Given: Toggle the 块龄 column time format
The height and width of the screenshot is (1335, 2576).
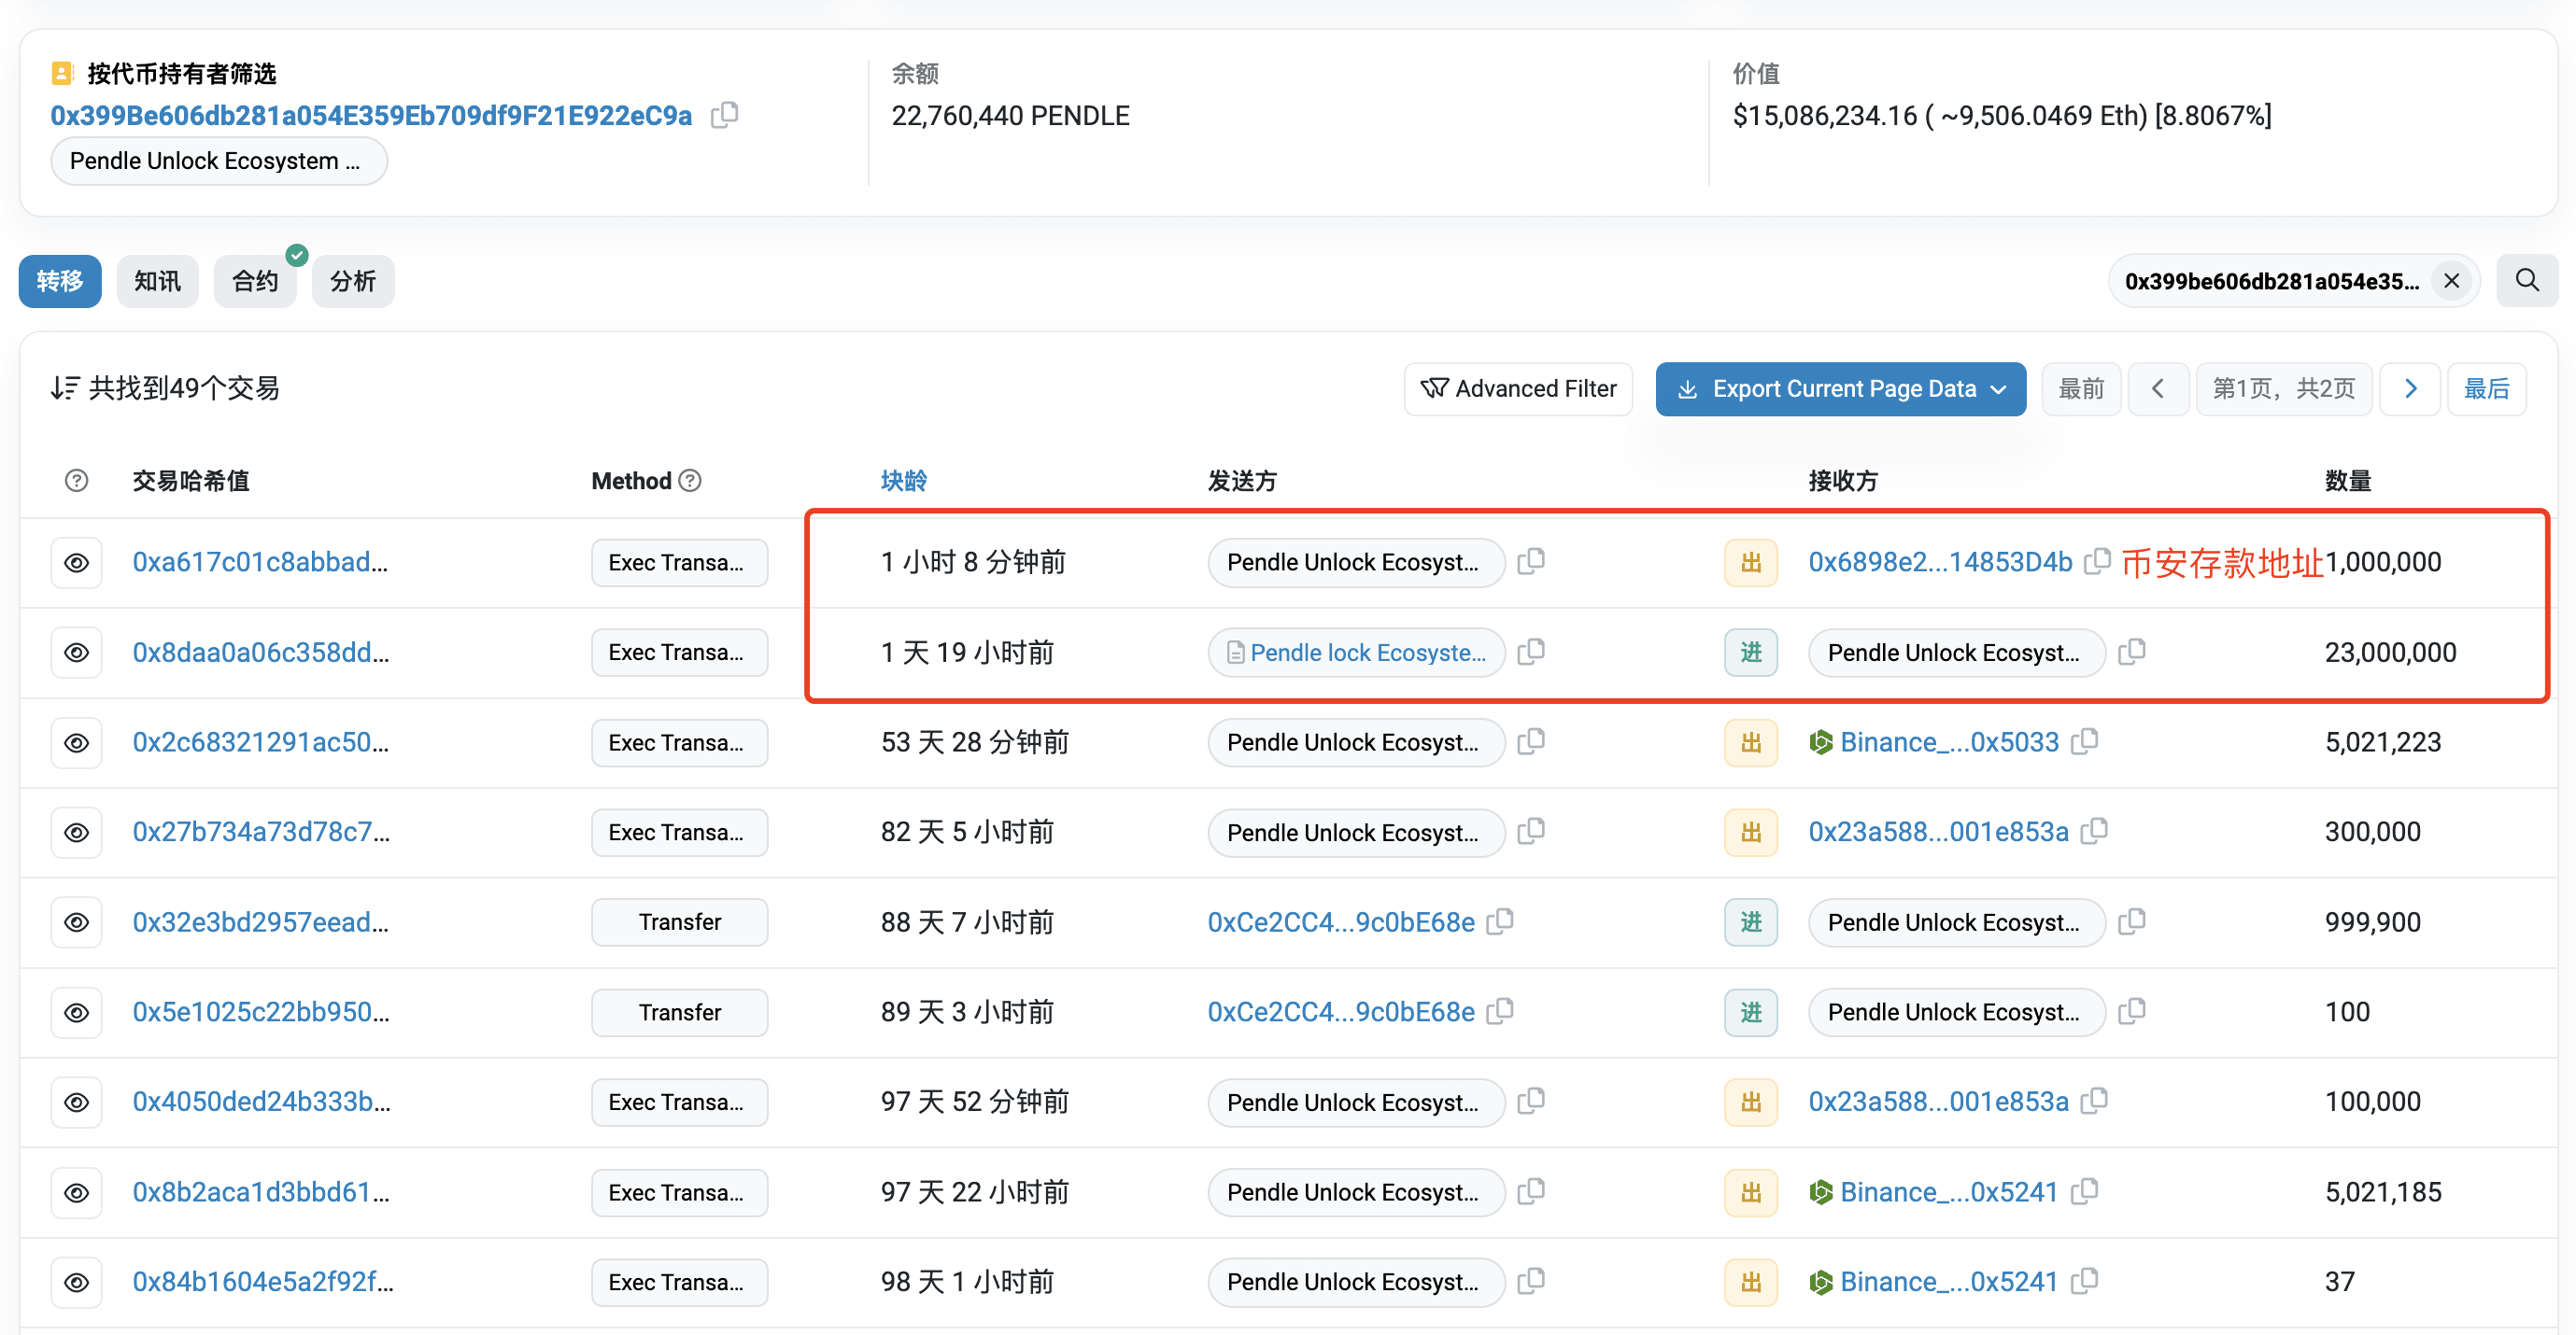Looking at the screenshot, I should coord(904,481).
